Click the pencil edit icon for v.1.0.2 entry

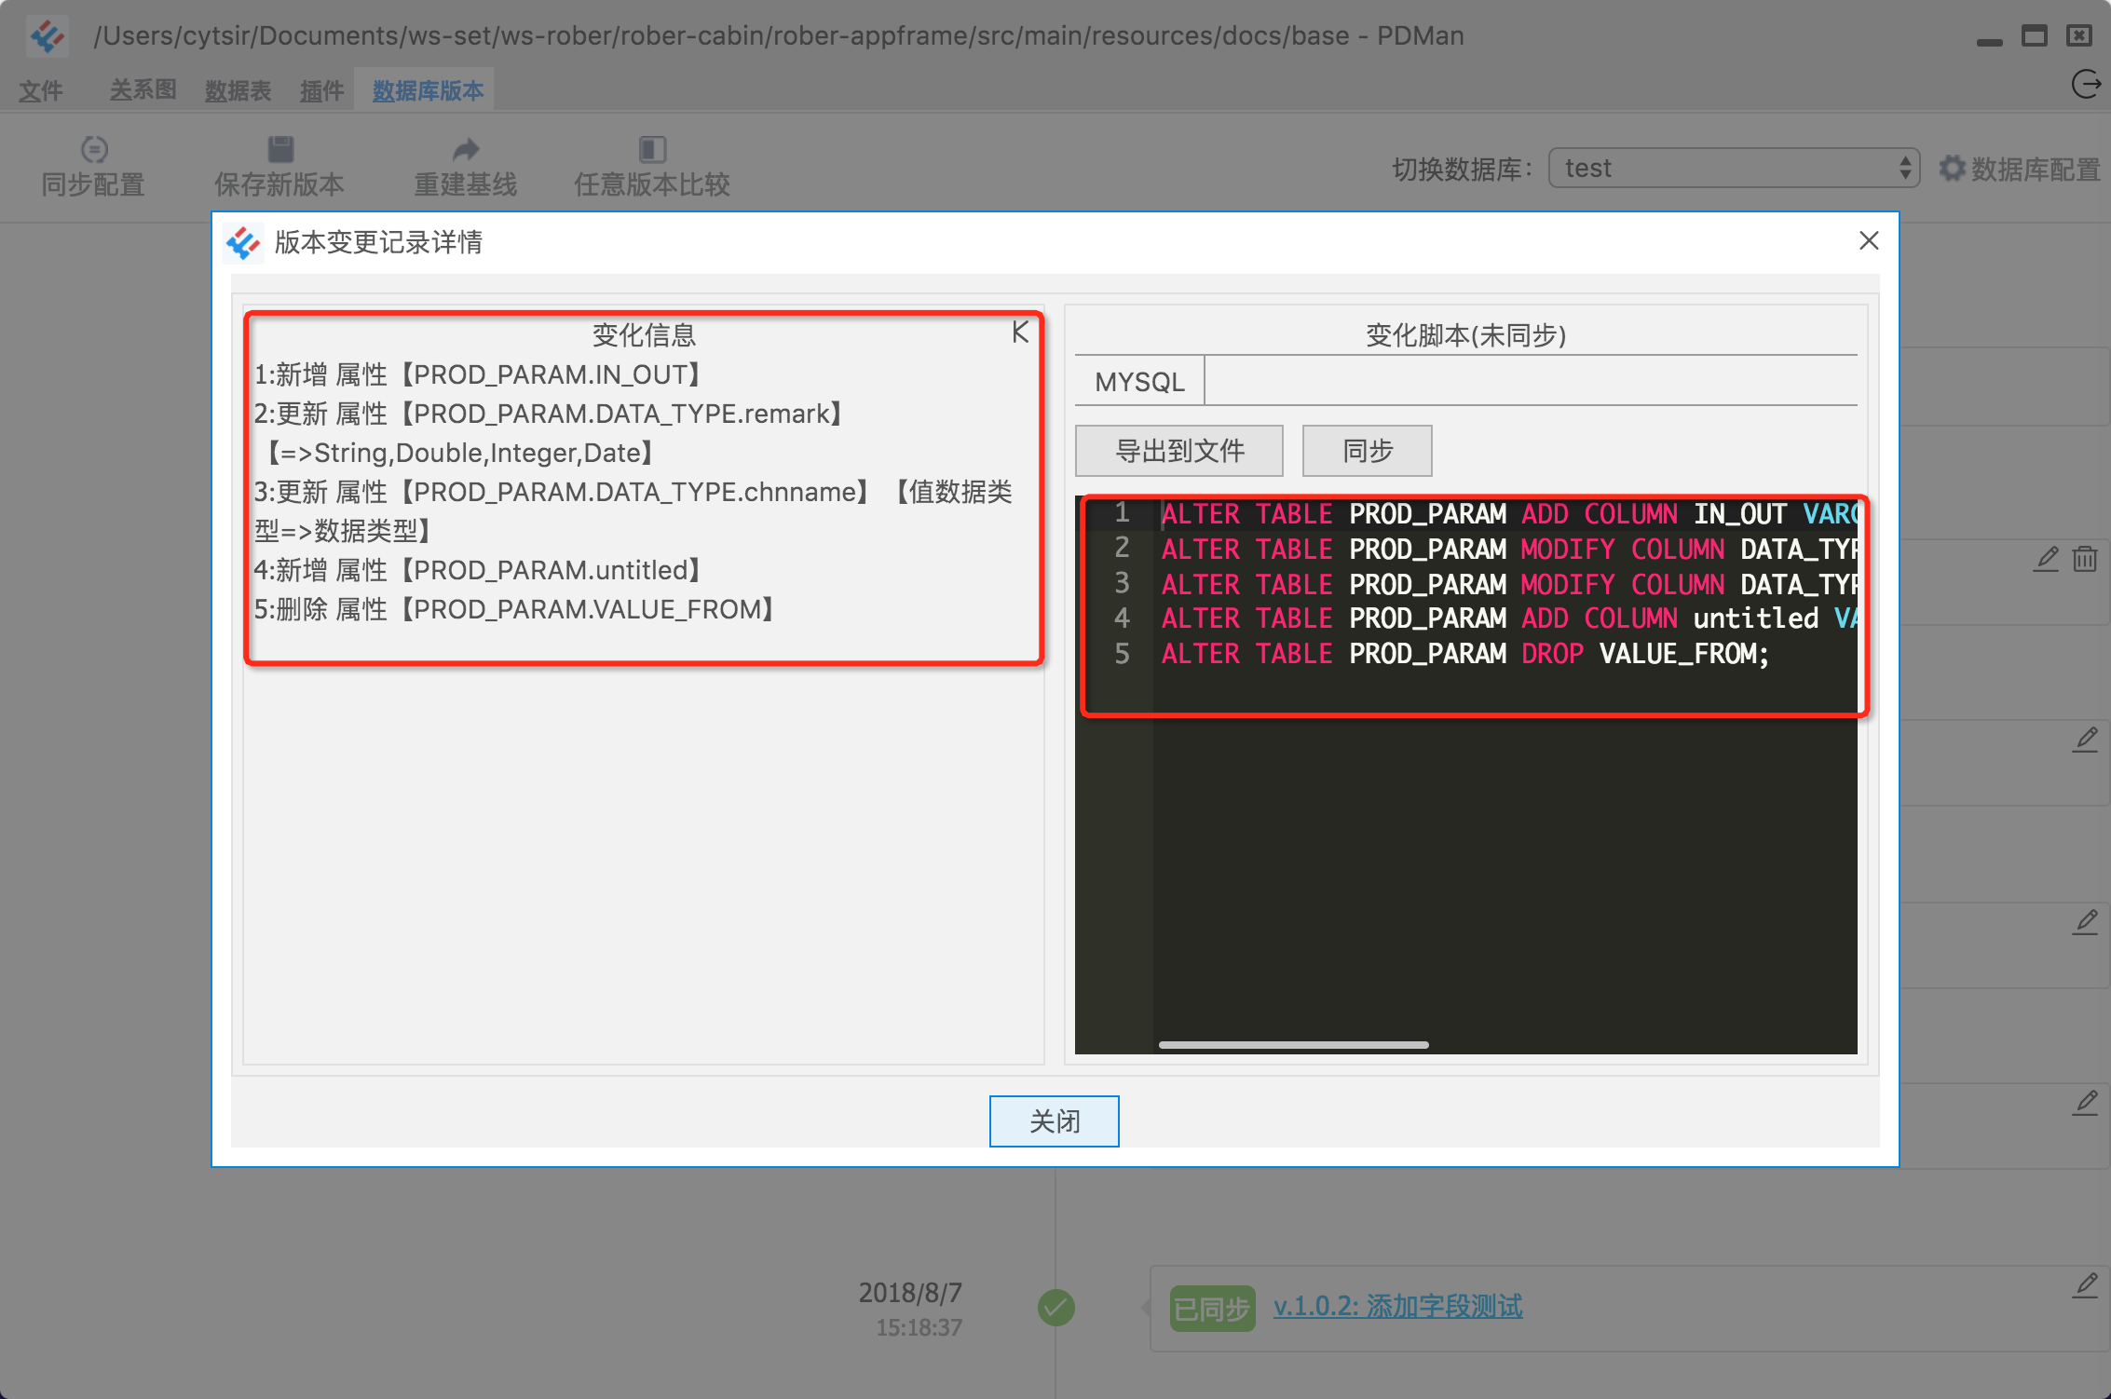[2086, 1285]
